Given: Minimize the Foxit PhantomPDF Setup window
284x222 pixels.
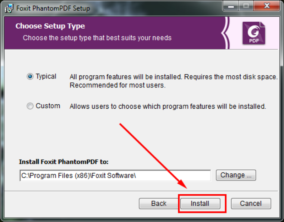Looking at the screenshot, I should 234,6.
